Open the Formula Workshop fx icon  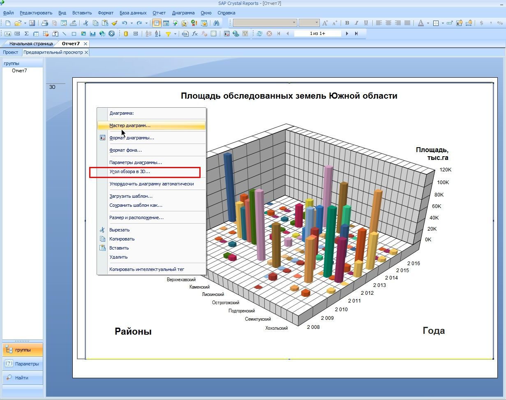point(195,34)
